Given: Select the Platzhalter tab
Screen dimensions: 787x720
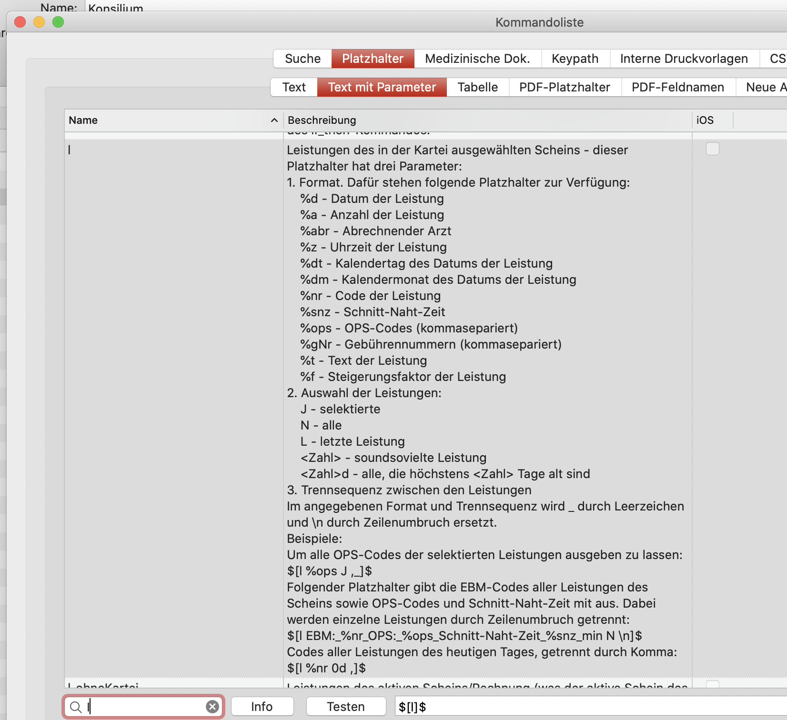Looking at the screenshot, I should [x=373, y=59].
